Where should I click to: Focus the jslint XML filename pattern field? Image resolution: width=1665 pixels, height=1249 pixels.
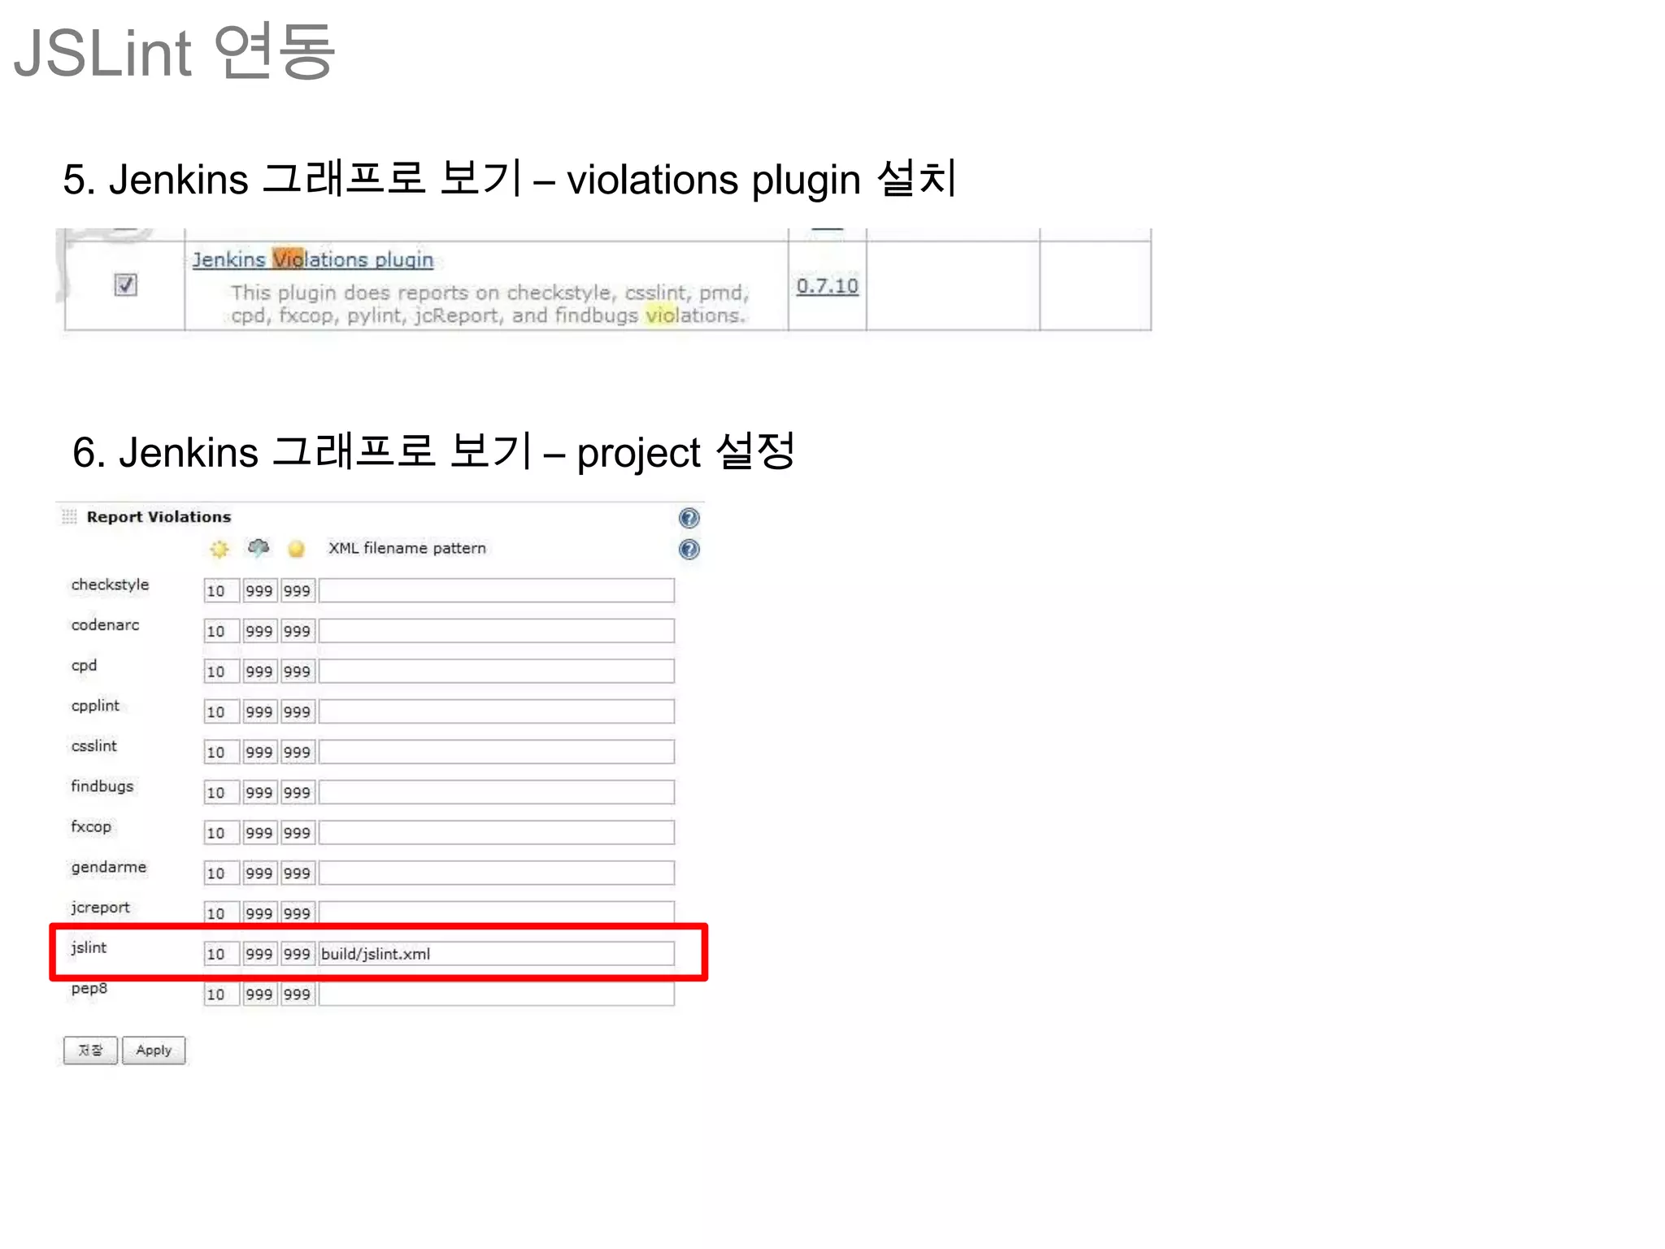click(496, 954)
